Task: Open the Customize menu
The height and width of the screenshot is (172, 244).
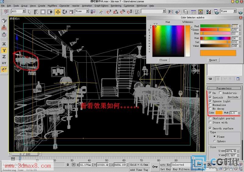Action: point(129,6)
